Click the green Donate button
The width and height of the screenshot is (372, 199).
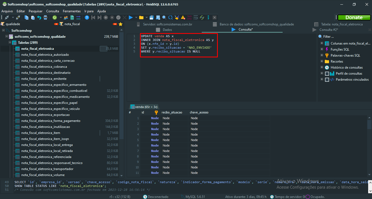pyautogui.click(x=354, y=17)
